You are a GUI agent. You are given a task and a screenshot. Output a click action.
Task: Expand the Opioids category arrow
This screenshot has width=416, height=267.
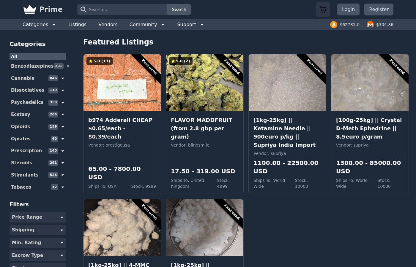tap(63, 127)
